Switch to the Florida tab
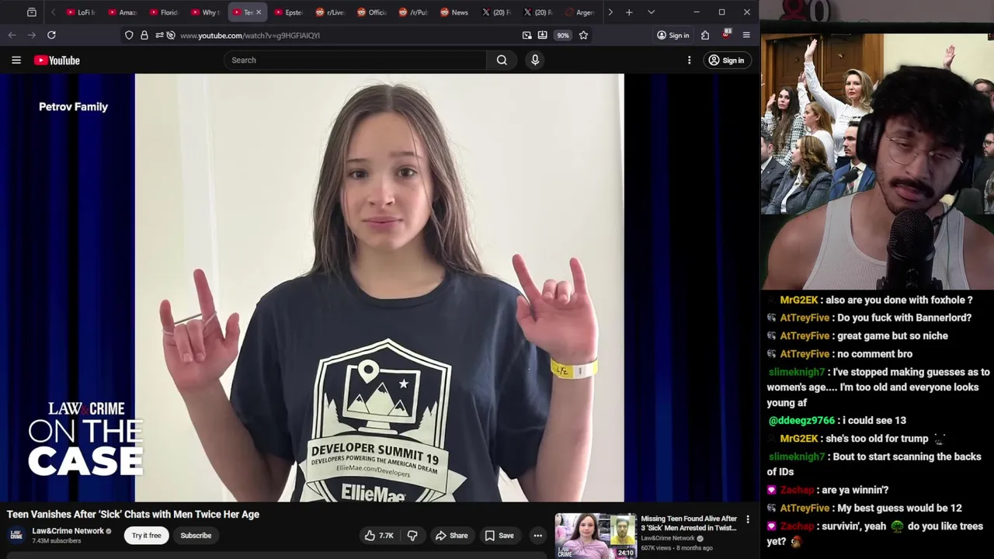 point(164,12)
